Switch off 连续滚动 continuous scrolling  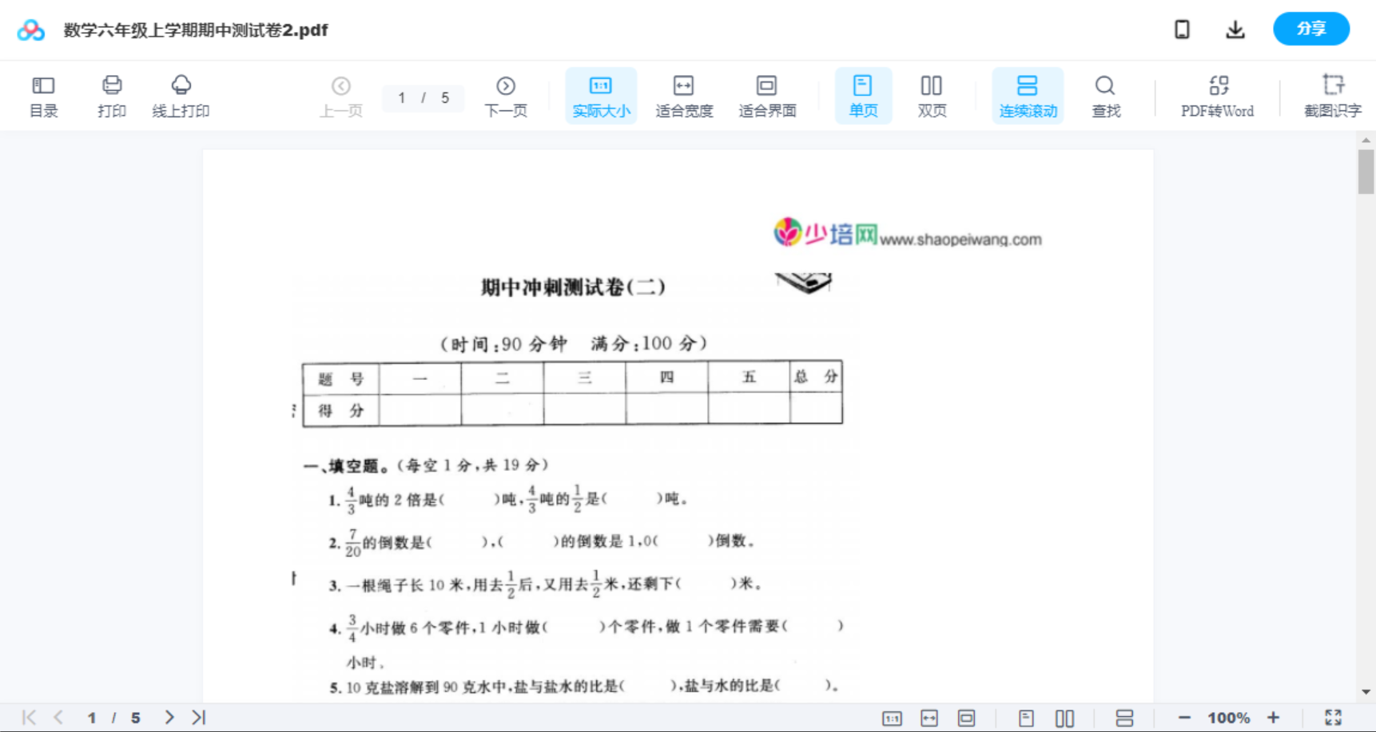coord(1028,95)
